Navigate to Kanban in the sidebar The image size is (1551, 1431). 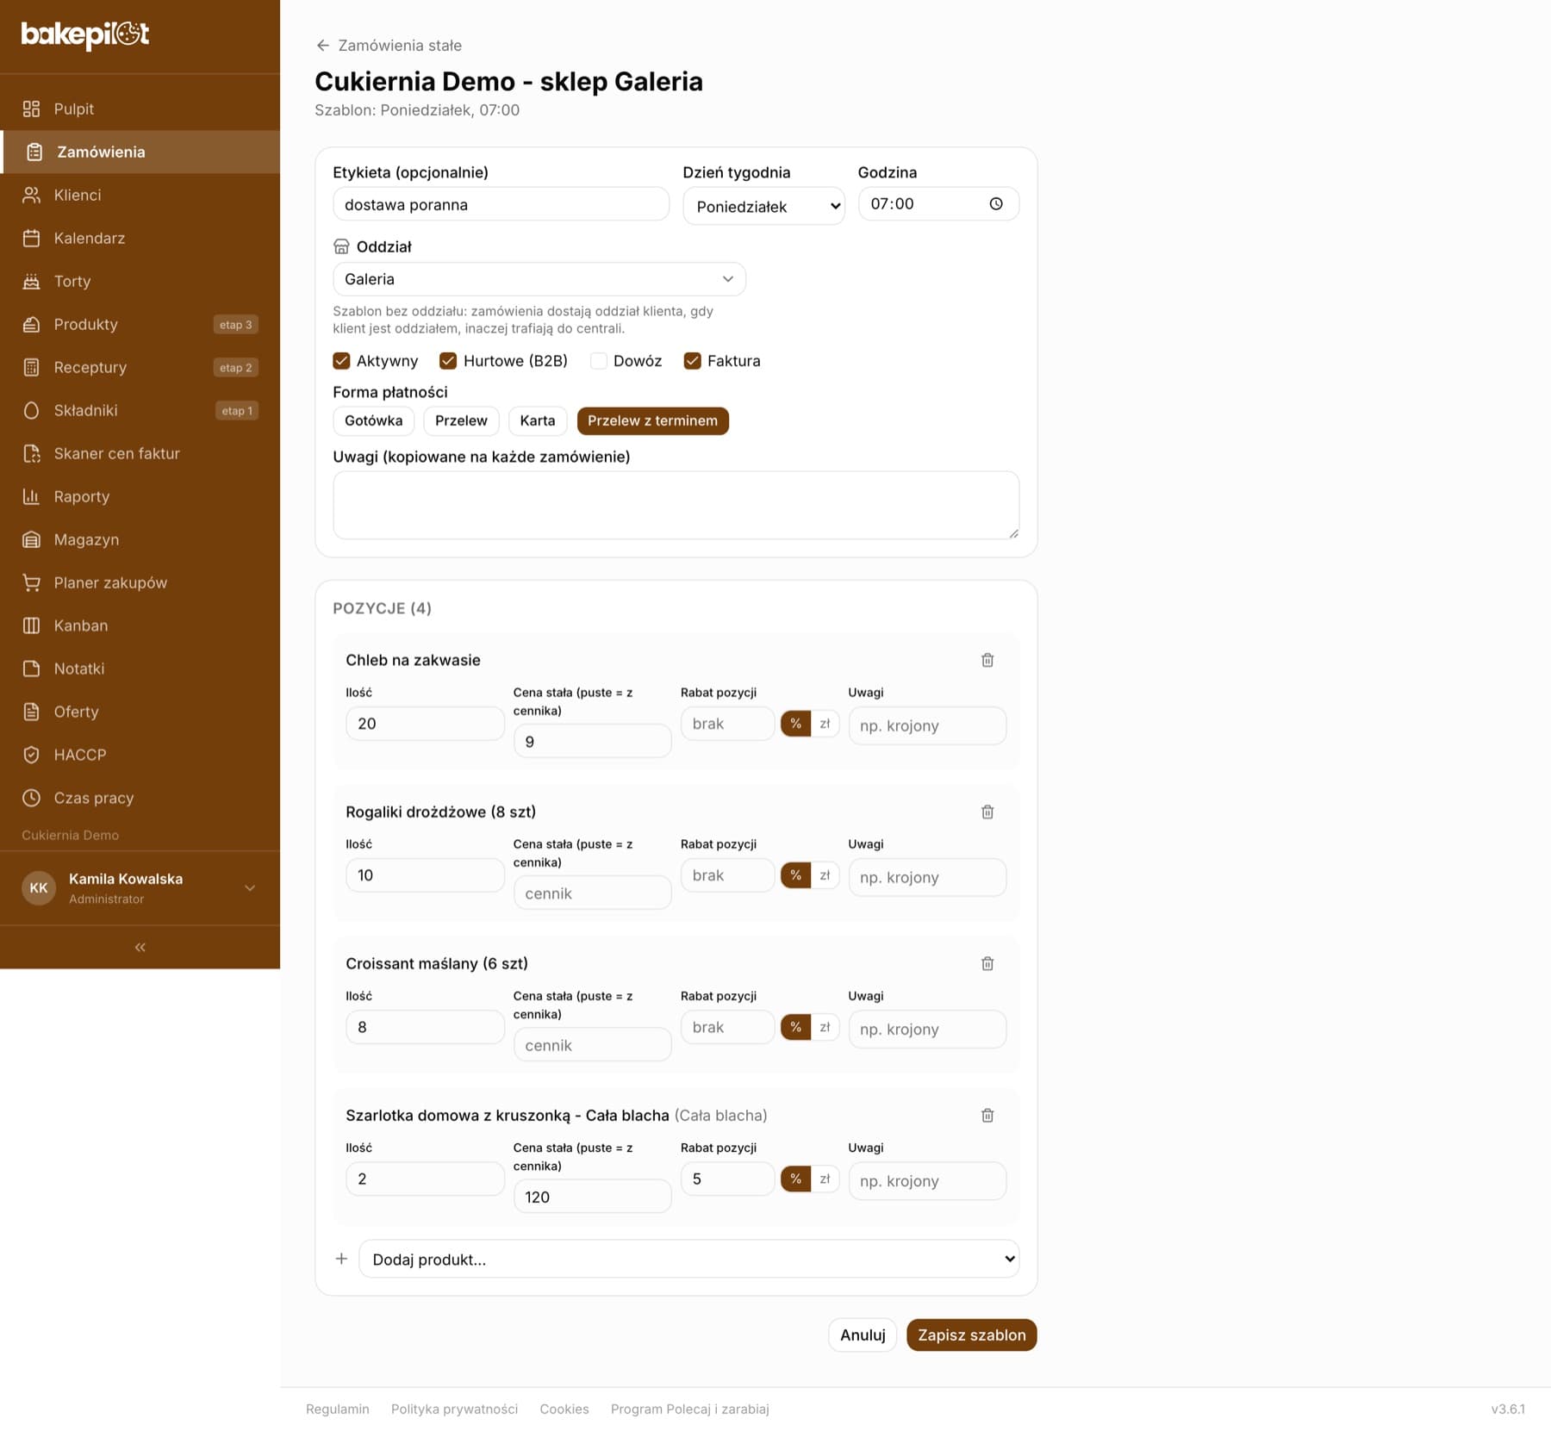pos(140,625)
